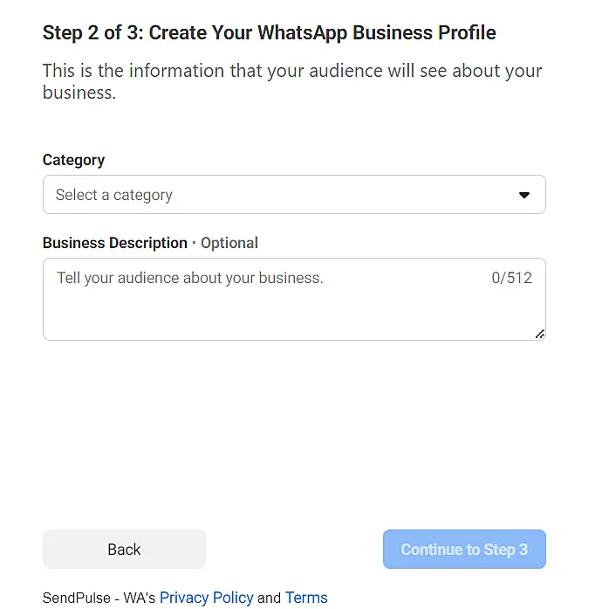Screen dimensions: 595x609
Task: Click the text area resize handle
Action: 540,334
